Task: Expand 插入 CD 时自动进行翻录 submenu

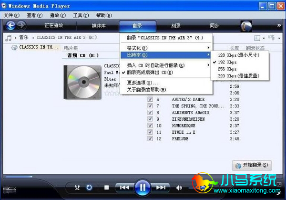Action: tap(166, 65)
